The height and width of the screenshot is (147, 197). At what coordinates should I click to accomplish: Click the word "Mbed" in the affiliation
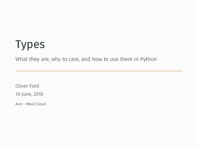coord(30,104)
